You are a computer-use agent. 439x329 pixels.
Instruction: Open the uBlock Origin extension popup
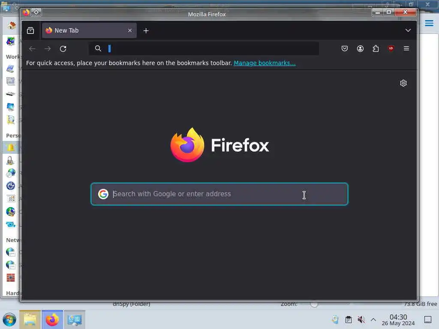tap(391, 48)
